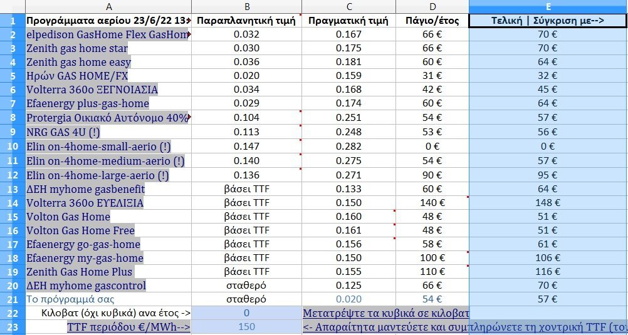Screen dimensions: 628x335
Task: Click header cell 'Πάγιο/έτος'
Action: pyautogui.click(x=432, y=21)
